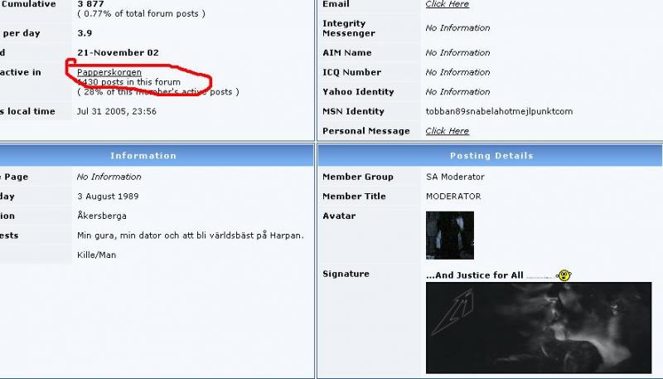Select MSN identity 'tobban89snabelahotmejlpunktcom'

pos(499,112)
